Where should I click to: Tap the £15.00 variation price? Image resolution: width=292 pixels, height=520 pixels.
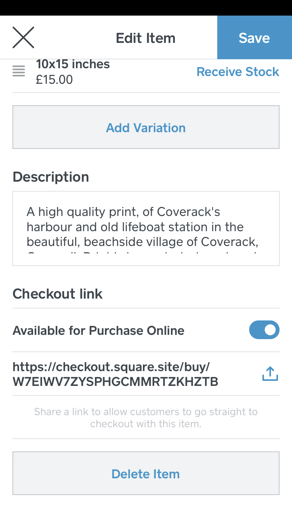(55, 80)
